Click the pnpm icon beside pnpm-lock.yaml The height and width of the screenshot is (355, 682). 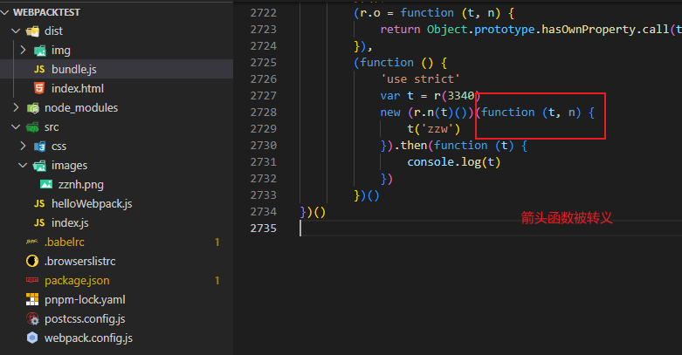coord(32,299)
